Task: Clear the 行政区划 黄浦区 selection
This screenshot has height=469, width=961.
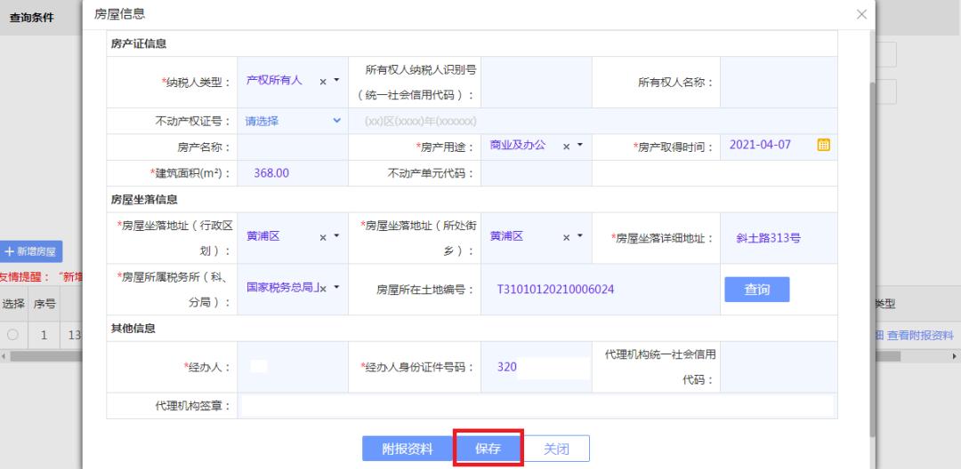Action: pyautogui.click(x=323, y=237)
